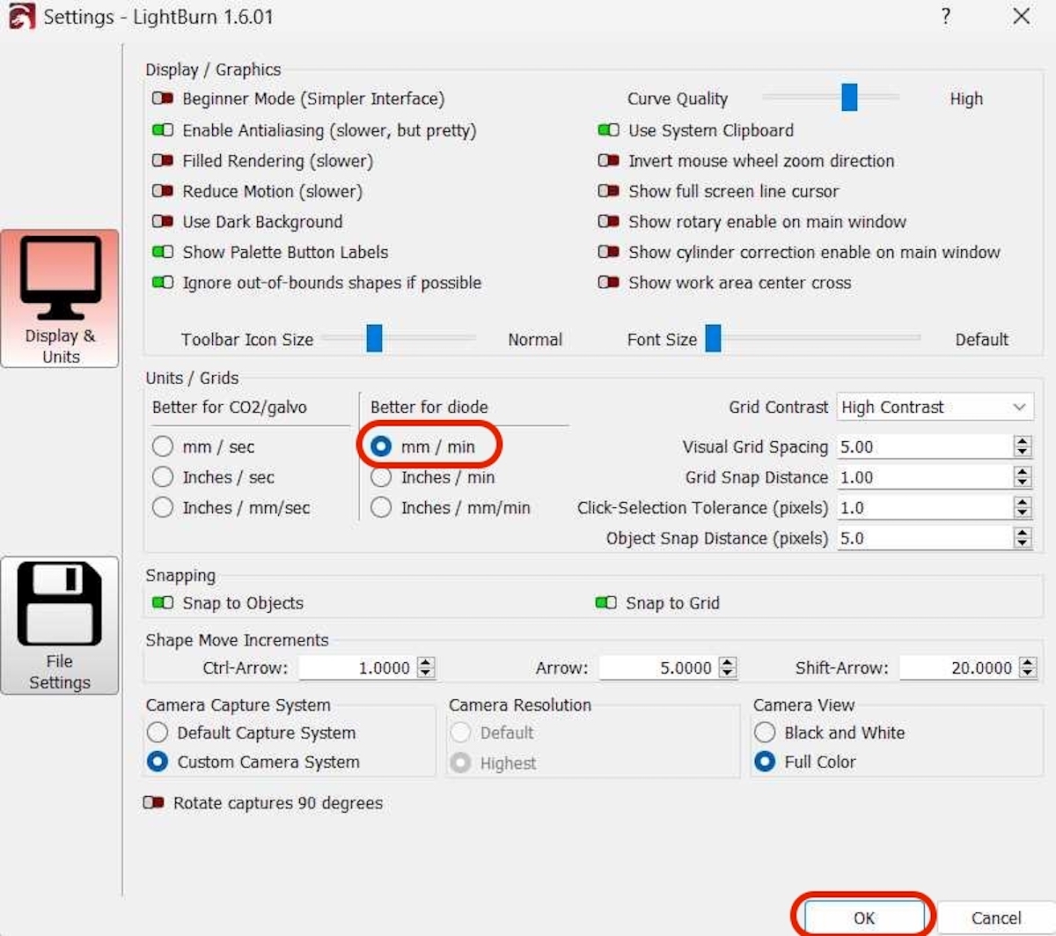The width and height of the screenshot is (1056, 936).
Task: Click the Shift-Arrow increment field
Action: tap(958, 667)
